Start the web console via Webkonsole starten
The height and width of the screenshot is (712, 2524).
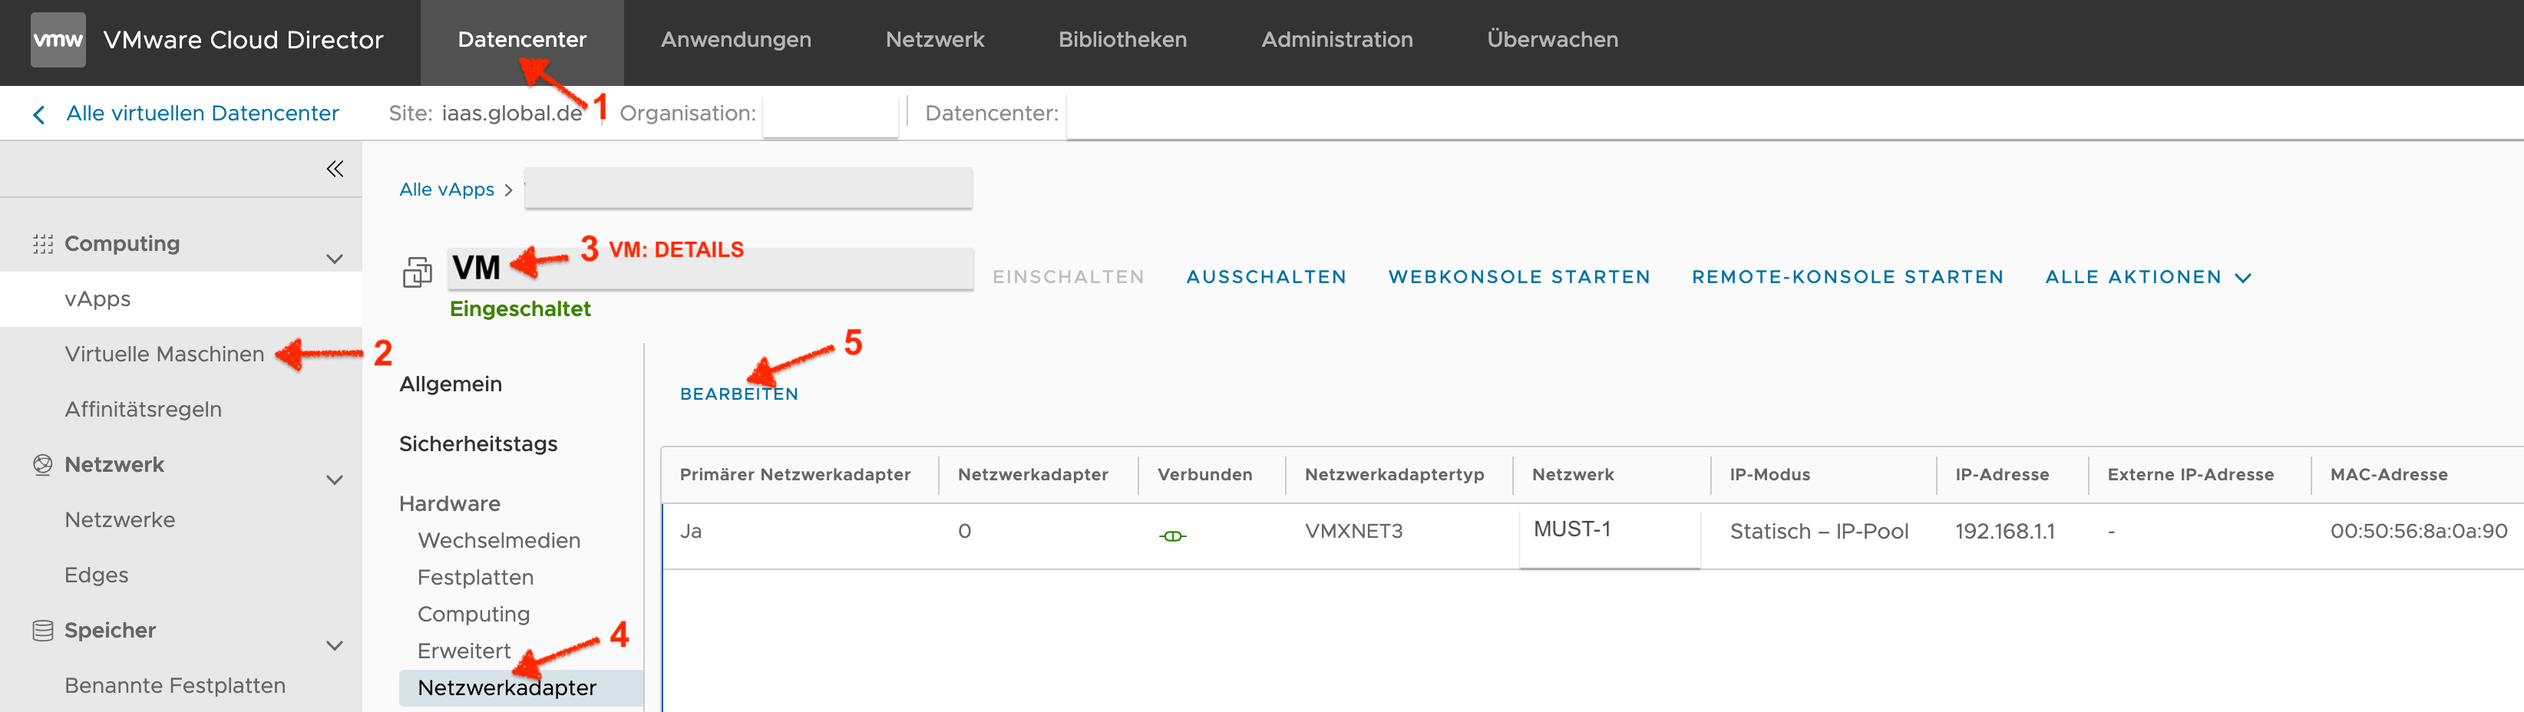point(1518,277)
